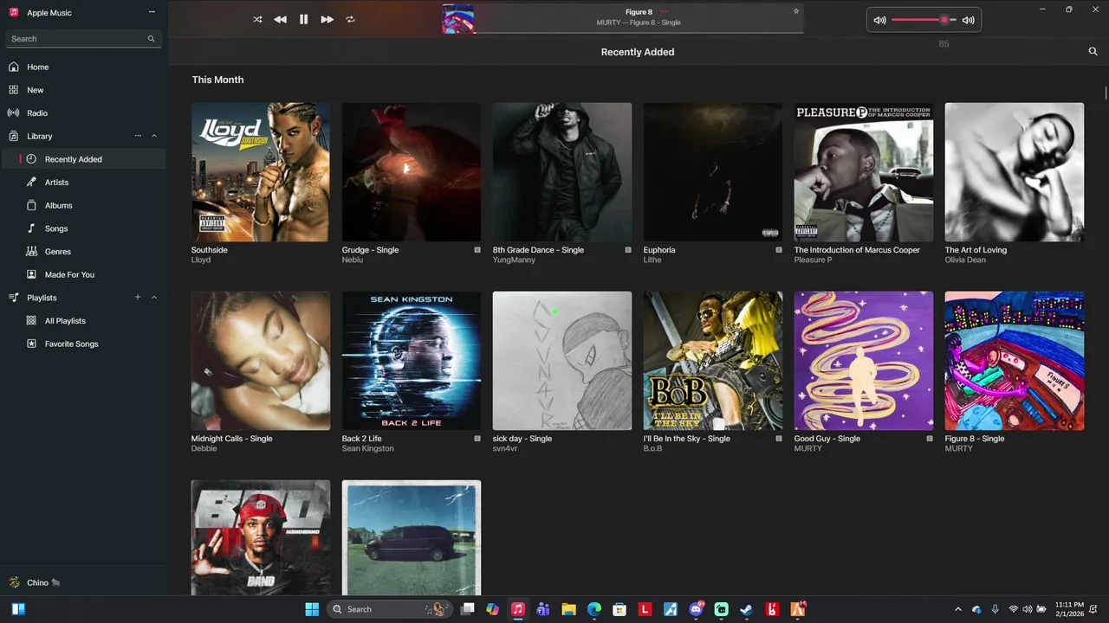
Task: Skip forward to the next track
Action: (x=327, y=19)
